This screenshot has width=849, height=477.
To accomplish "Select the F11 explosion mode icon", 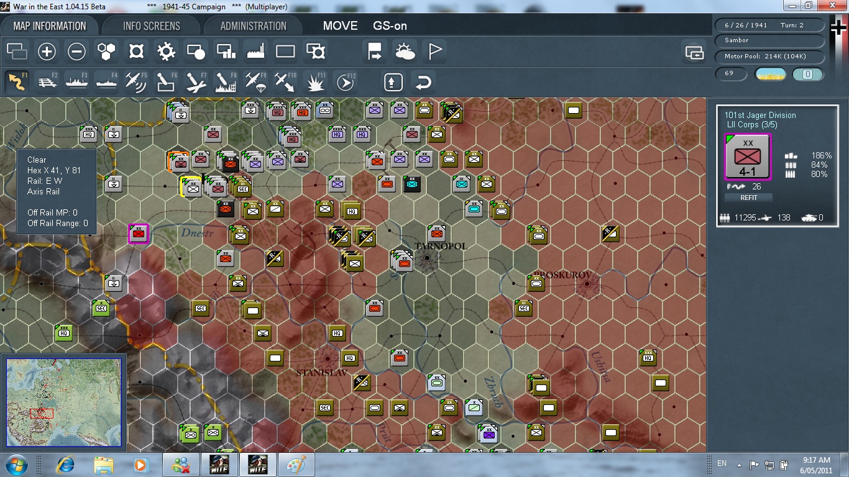I will (x=316, y=82).
